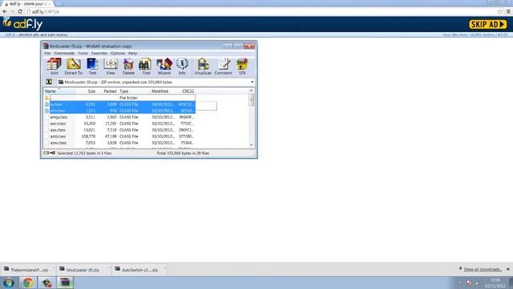Launch the Wizard from the toolbar
Screen dimensions: 513x289
(164, 67)
